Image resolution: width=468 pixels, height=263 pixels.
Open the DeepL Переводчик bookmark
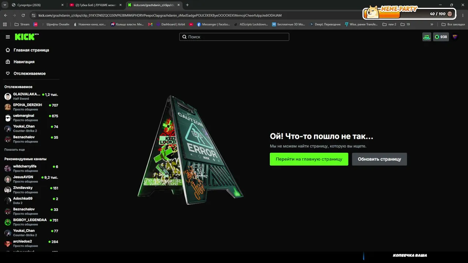[325, 24]
